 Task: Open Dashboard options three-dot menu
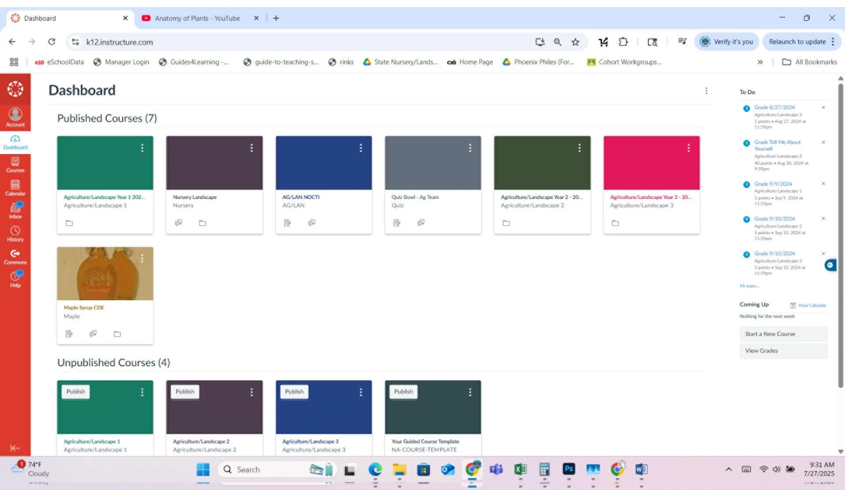point(706,91)
